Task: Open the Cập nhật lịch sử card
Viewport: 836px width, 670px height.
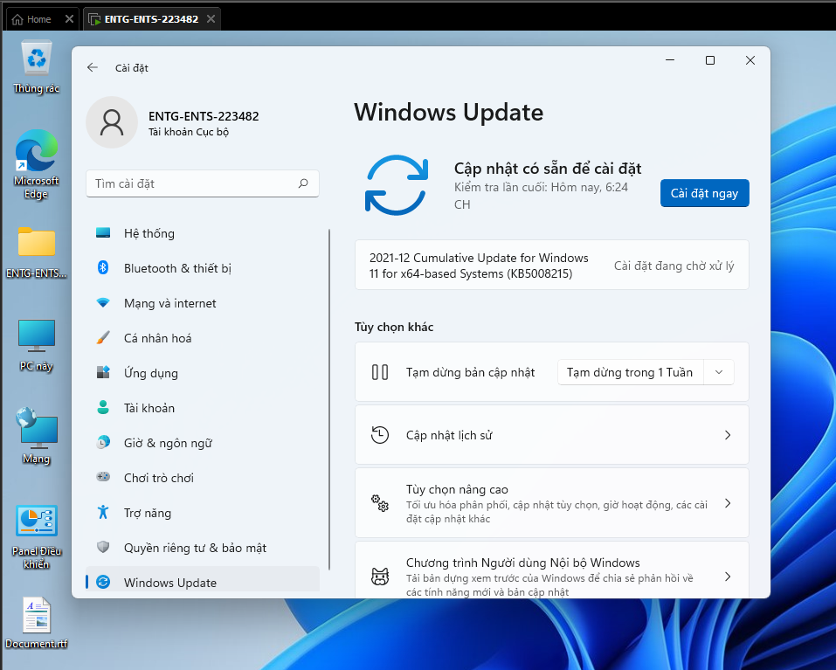Action: point(552,435)
